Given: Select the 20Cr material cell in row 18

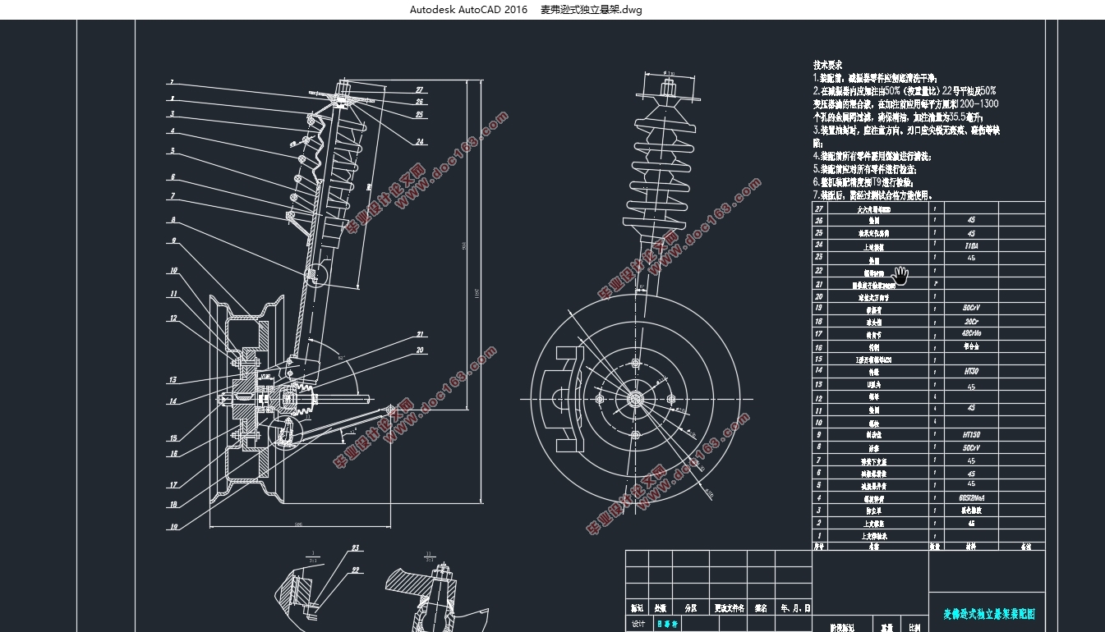Looking at the screenshot, I should [x=971, y=322].
